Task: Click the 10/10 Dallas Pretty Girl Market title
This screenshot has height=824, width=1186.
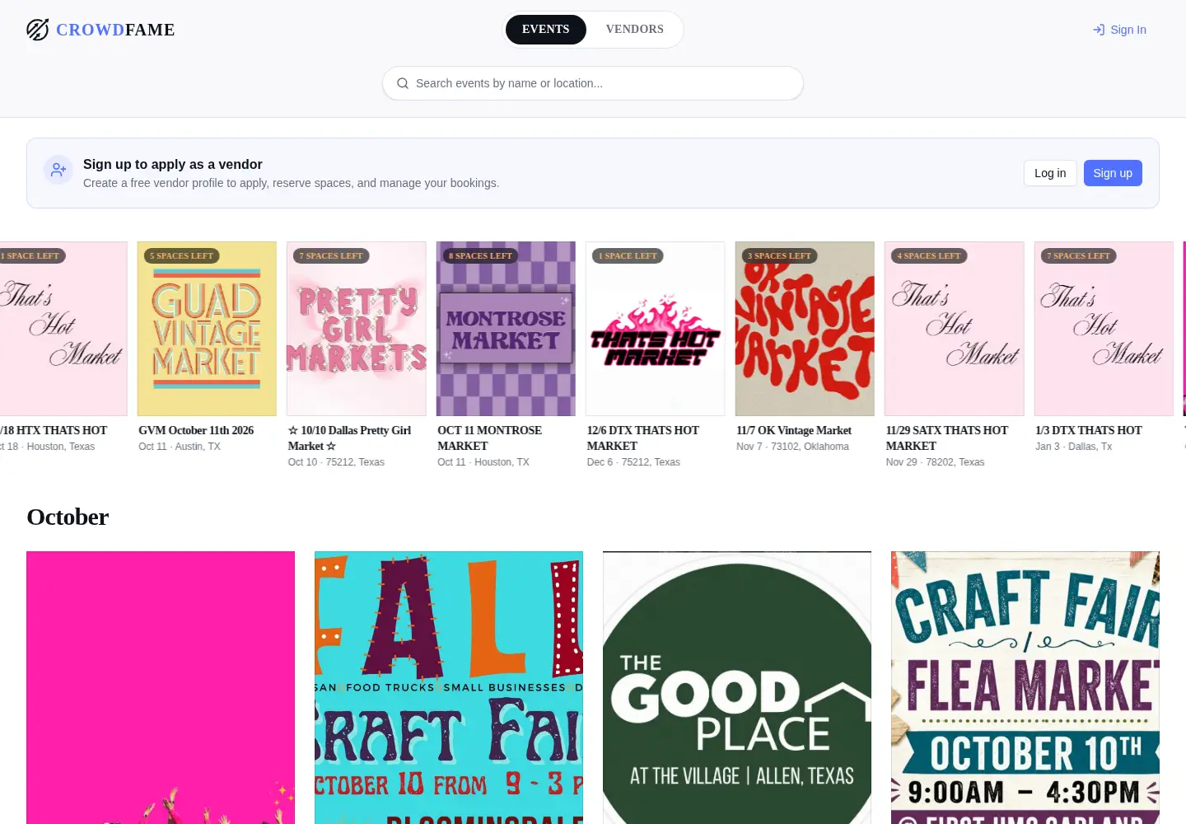Action: click(349, 438)
